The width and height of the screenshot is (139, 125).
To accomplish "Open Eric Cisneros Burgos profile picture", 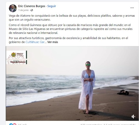I will 13,8.
